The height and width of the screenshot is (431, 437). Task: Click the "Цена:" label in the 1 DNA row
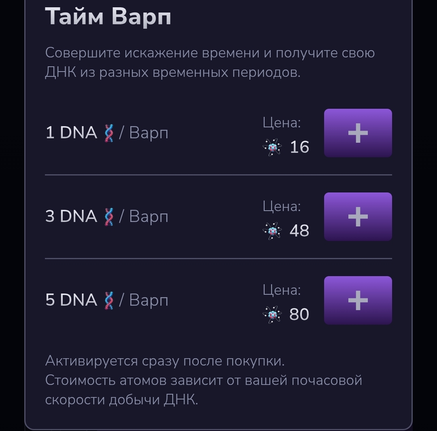[x=282, y=123]
